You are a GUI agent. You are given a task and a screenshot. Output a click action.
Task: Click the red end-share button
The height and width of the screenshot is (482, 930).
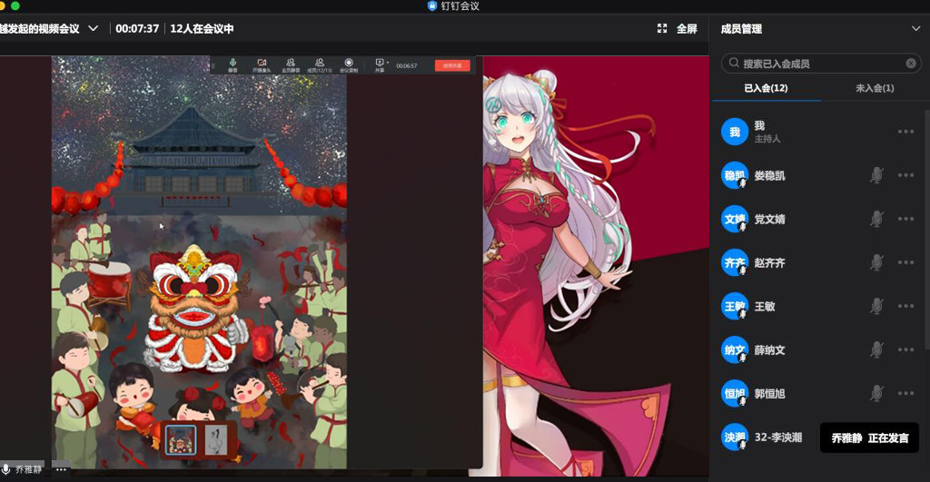(452, 65)
